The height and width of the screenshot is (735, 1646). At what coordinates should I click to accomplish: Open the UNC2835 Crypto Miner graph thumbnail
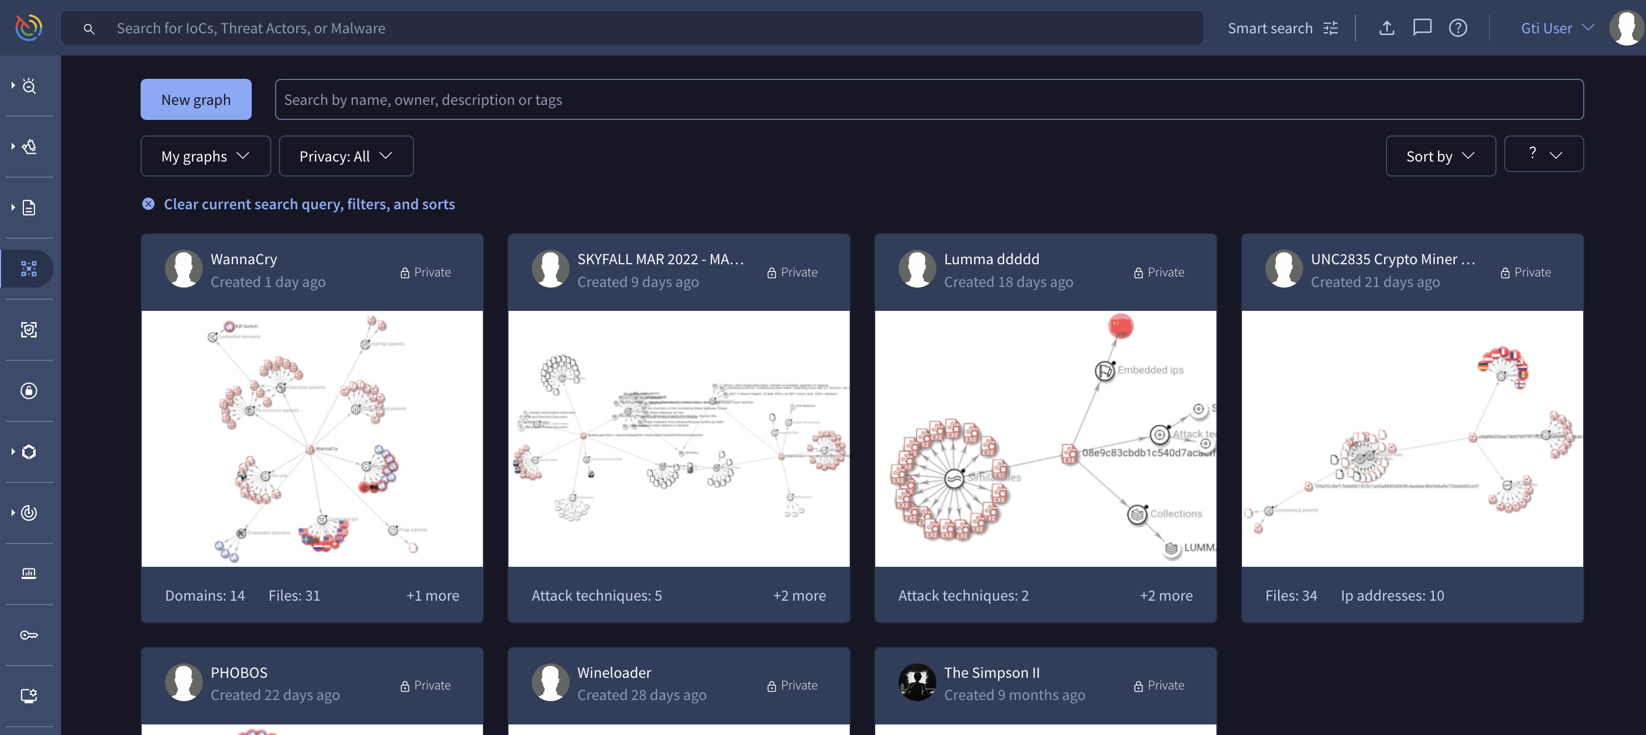[1412, 439]
